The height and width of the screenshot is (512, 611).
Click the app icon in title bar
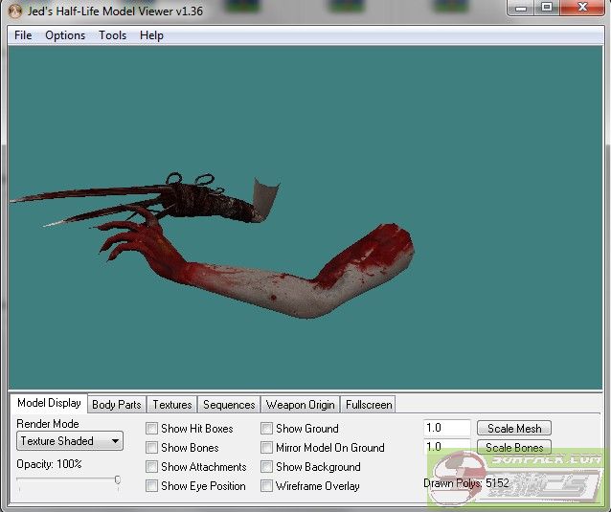(13, 10)
